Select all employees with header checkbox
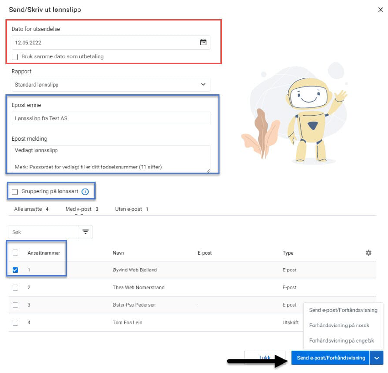 point(15,253)
